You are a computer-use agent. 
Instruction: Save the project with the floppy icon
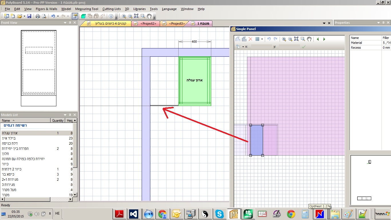point(29,16)
